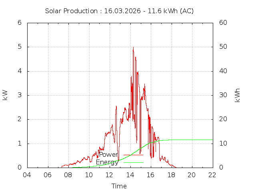Click the "Time" x-axis label
Image resolution: width=256 pixels, height=192 pixels.
pyautogui.click(x=119, y=186)
